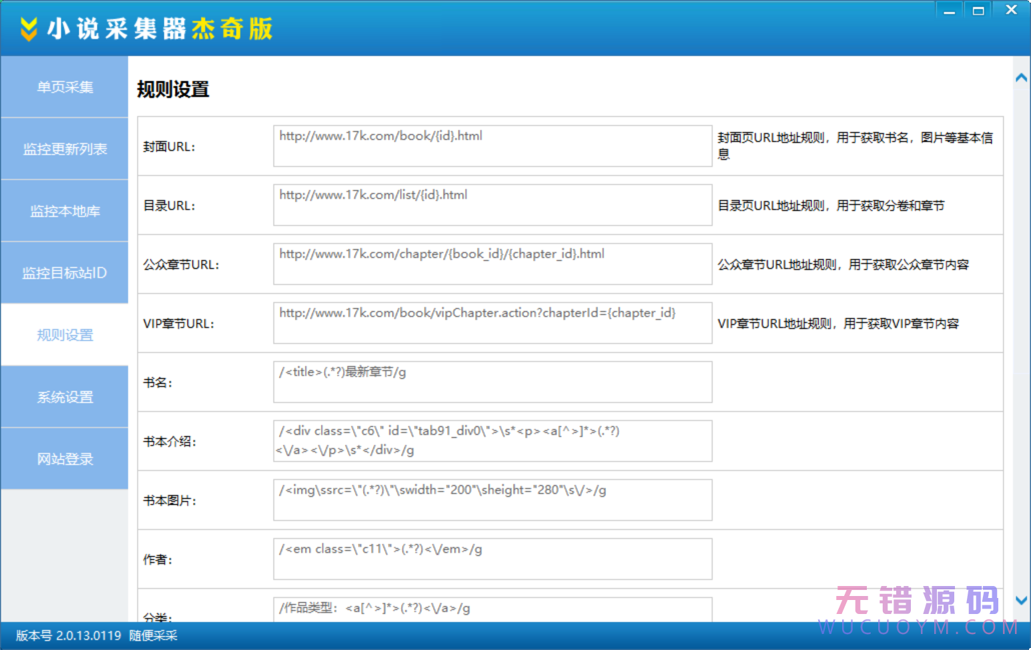
Task: Open the 规则设置 tab
Action: (65, 335)
